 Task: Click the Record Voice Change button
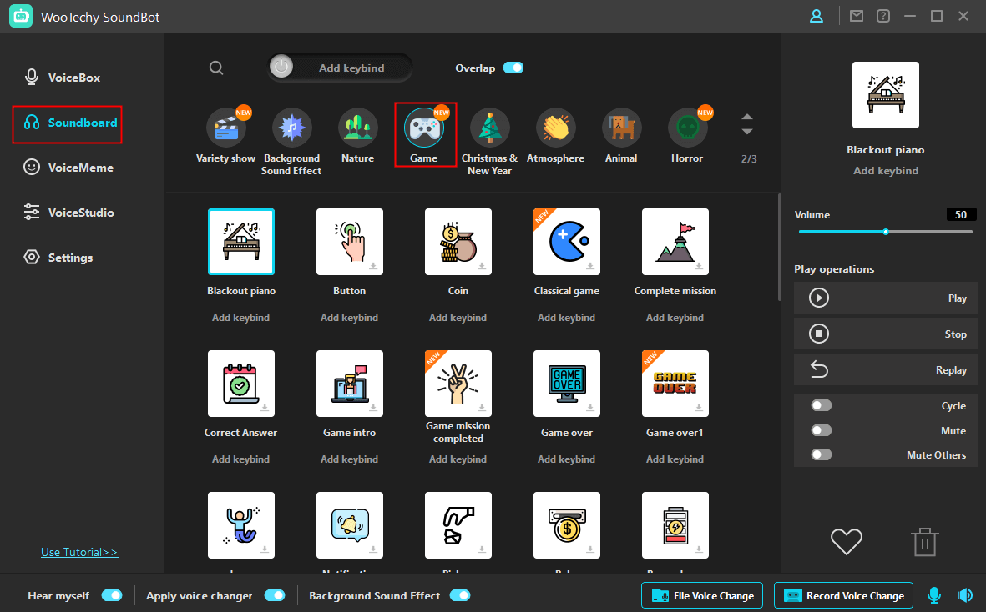click(x=843, y=595)
